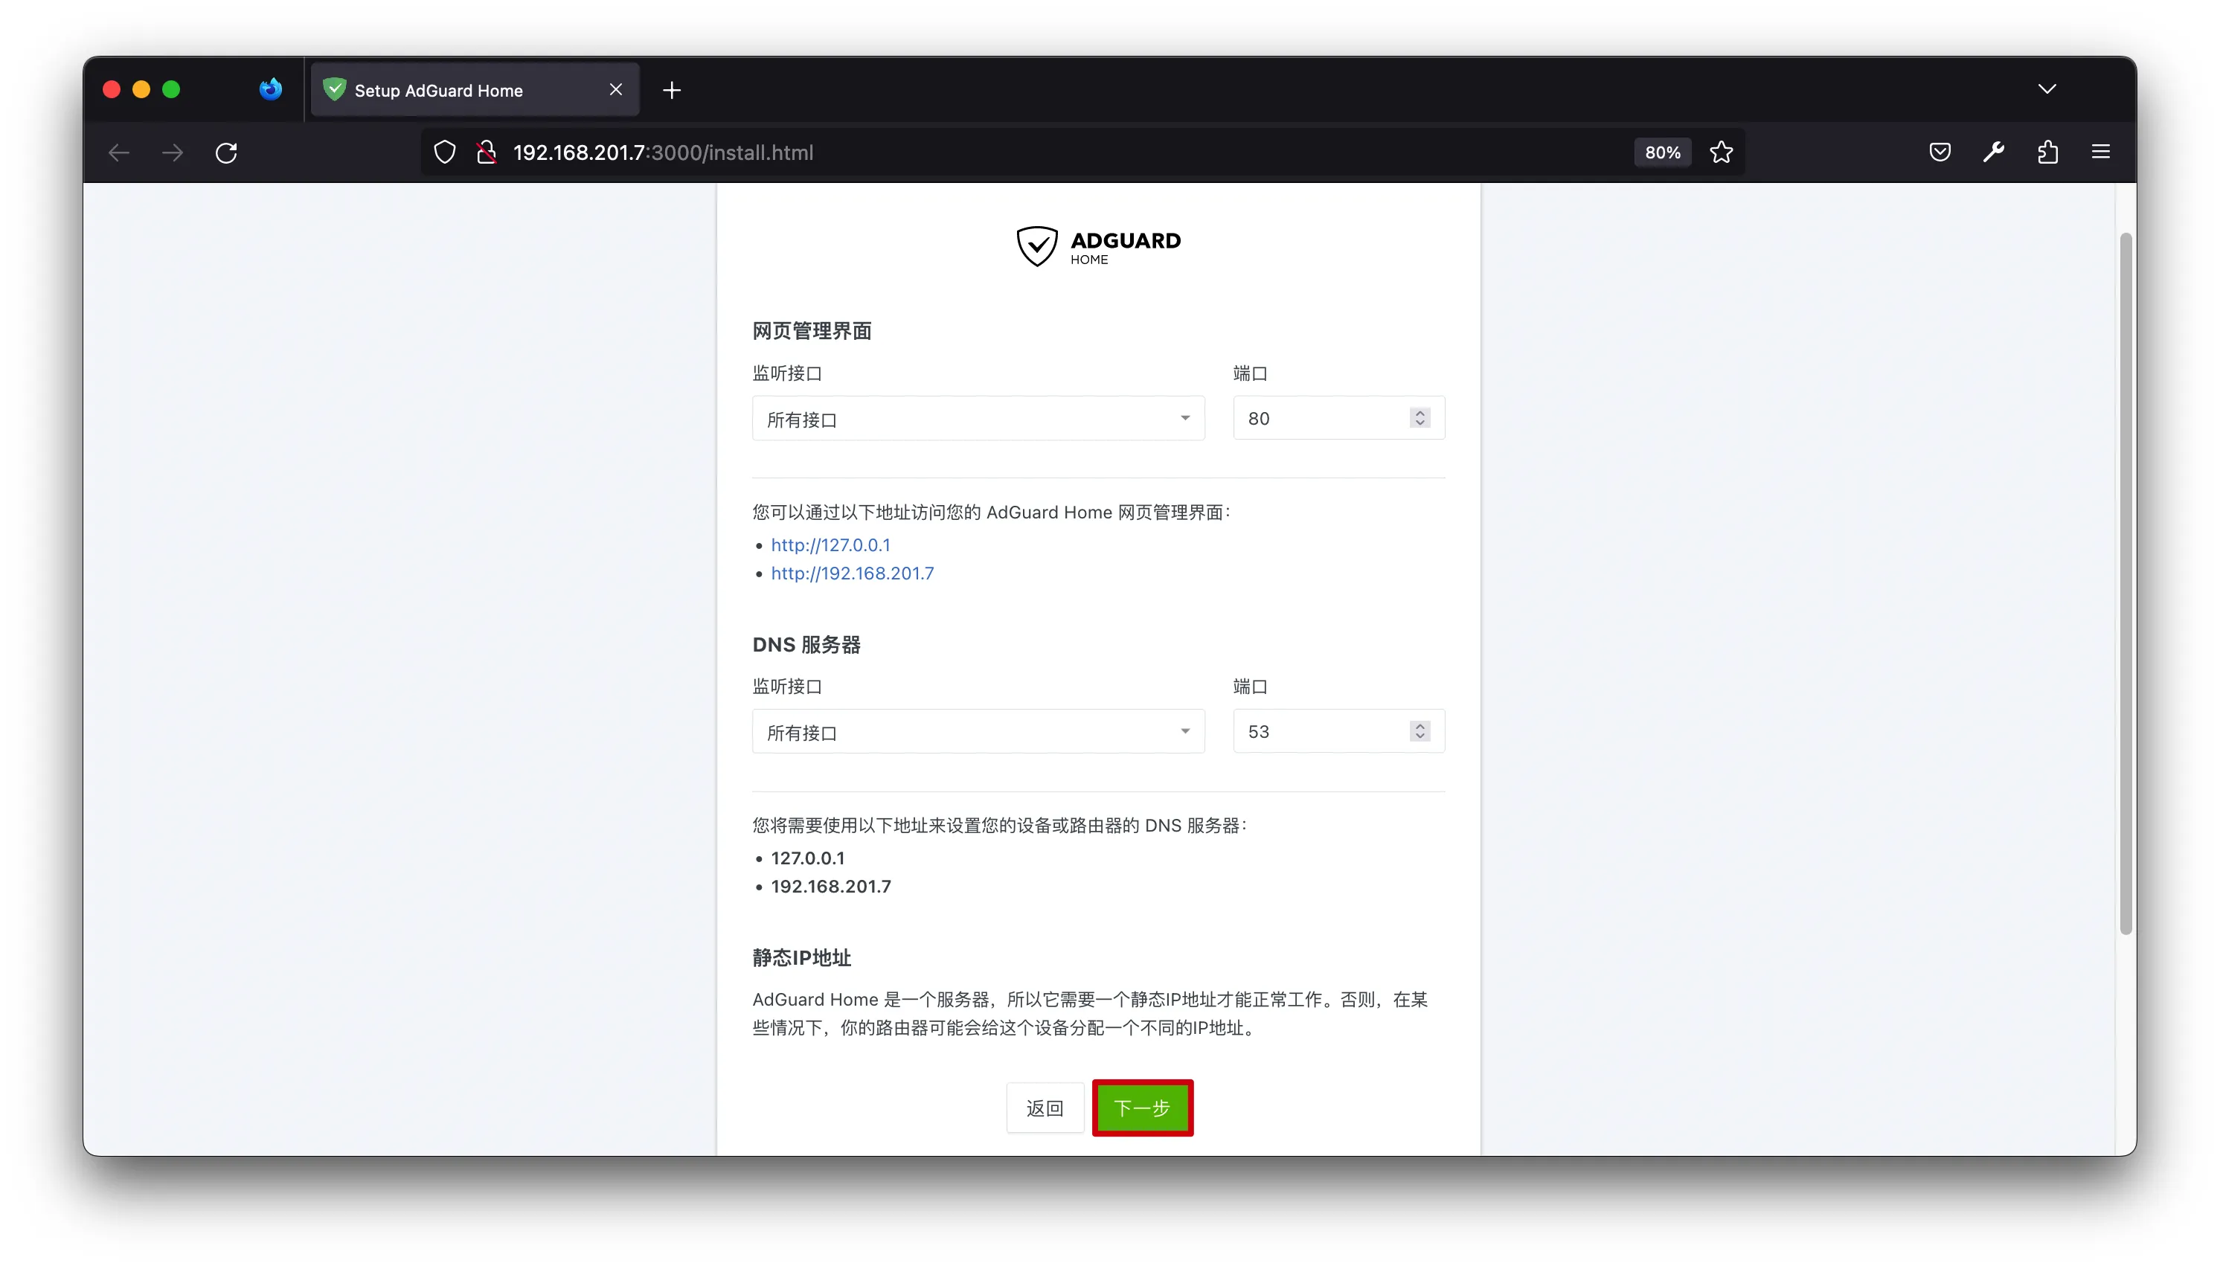Open DNS server 监听接口 dropdown

[x=978, y=732]
